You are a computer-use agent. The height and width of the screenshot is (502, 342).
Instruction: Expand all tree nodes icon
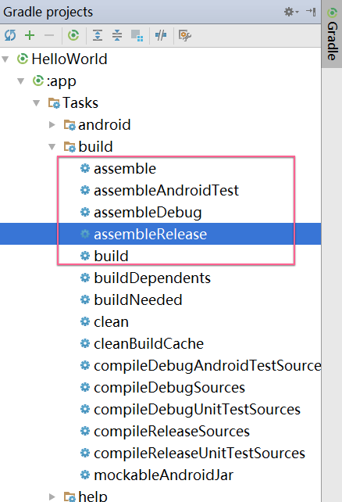(x=98, y=35)
